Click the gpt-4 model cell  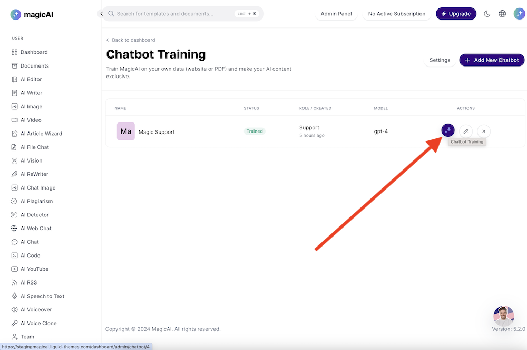381,131
